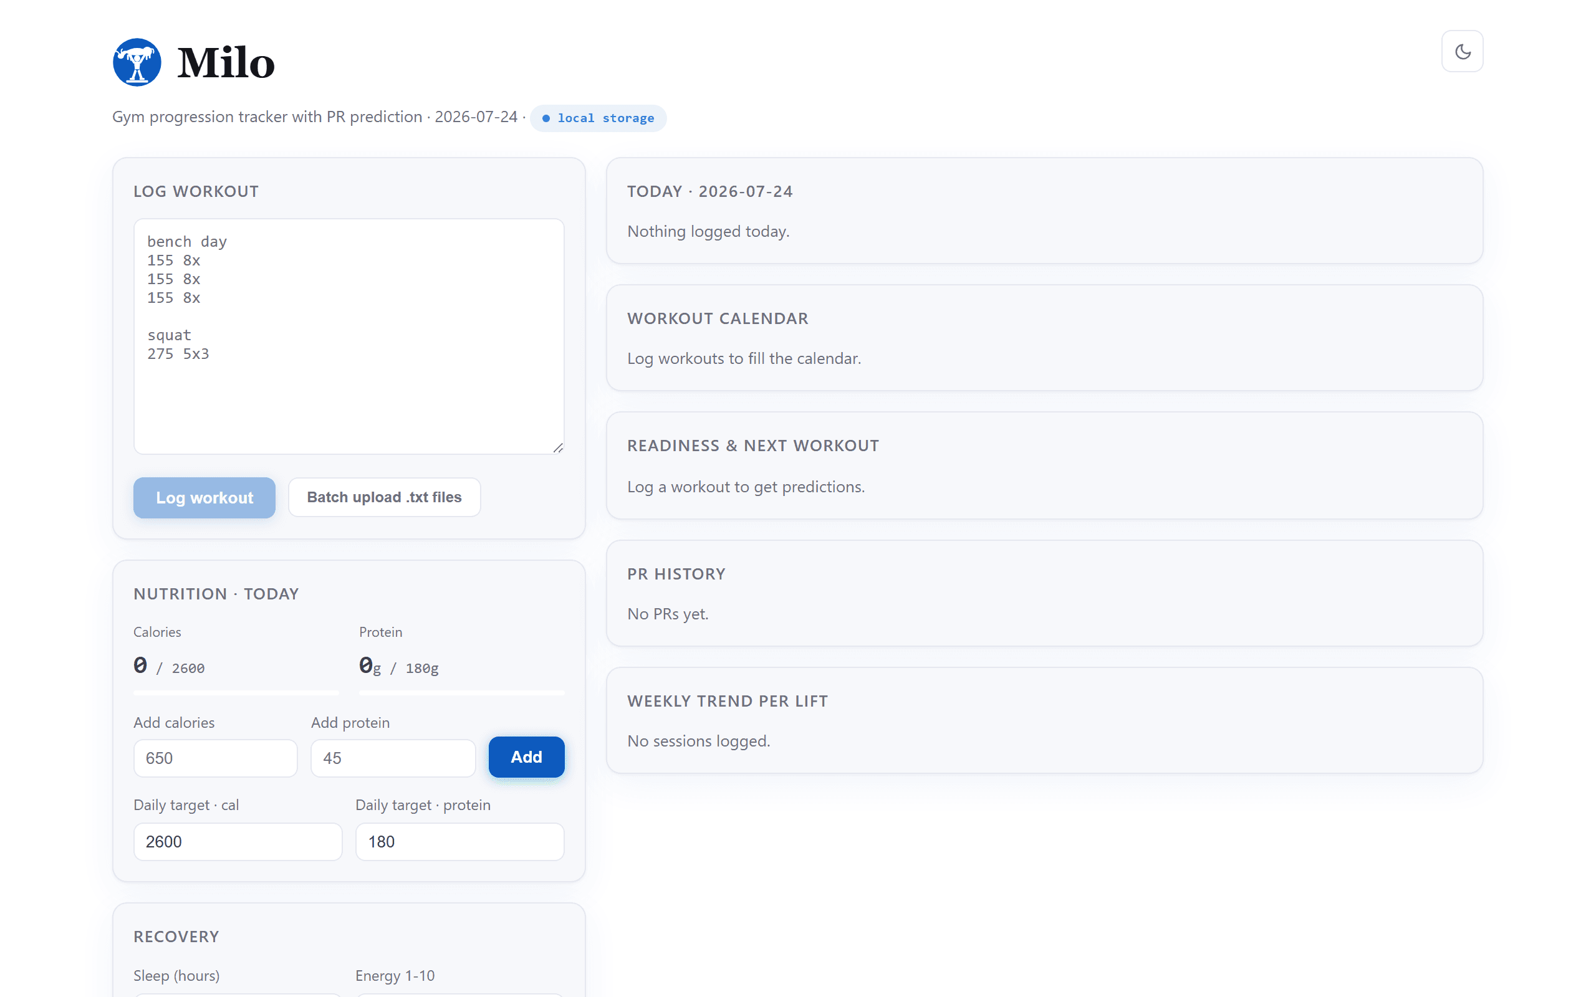Click the Add protein input field

pyautogui.click(x=393, y=758)
